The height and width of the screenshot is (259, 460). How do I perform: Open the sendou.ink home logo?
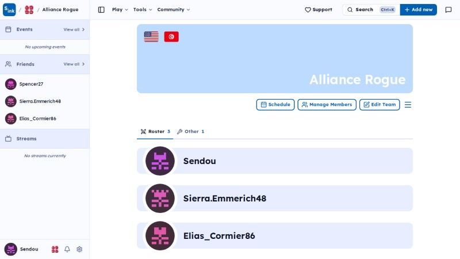coord(9,10)
